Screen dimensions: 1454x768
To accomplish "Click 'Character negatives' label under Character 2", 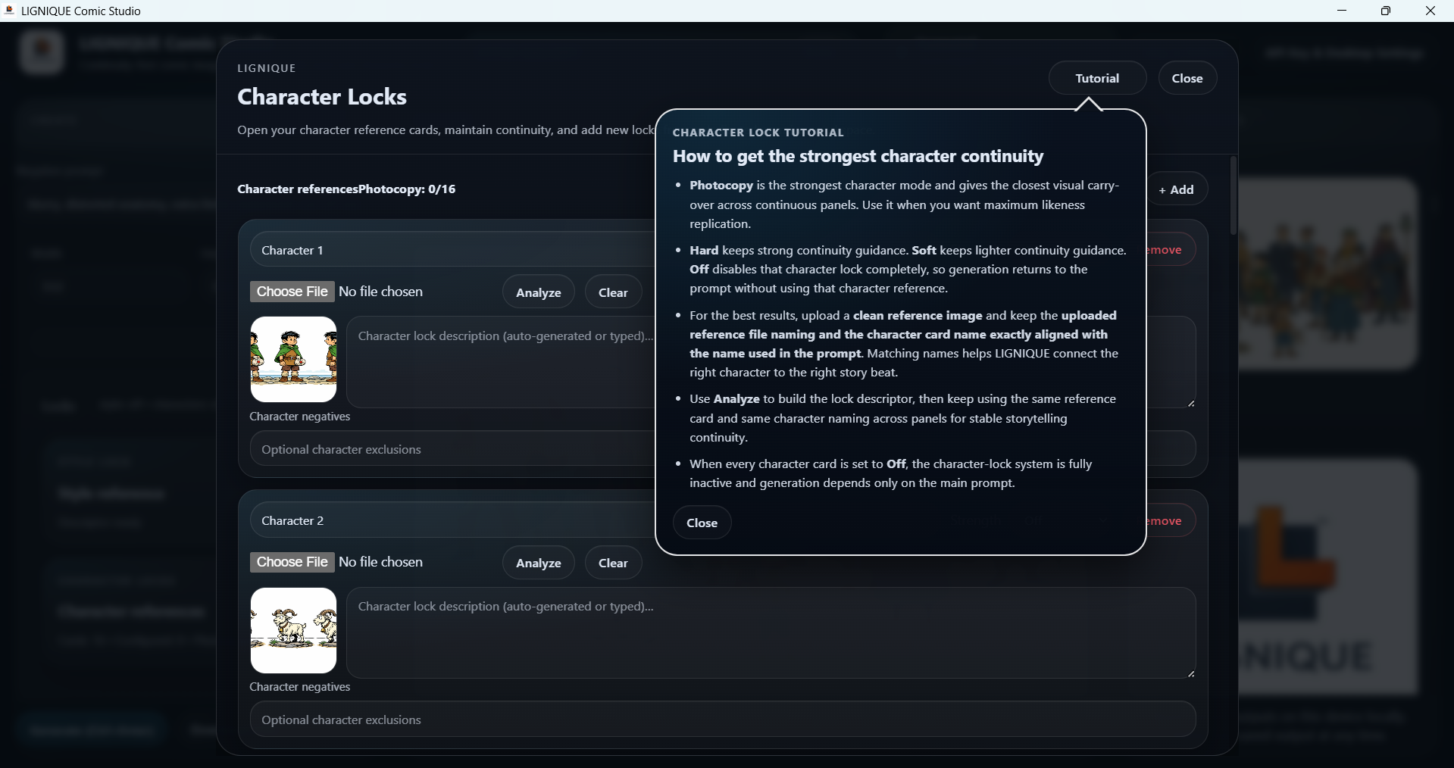I will pyautogui.click(x=300, y=687).
